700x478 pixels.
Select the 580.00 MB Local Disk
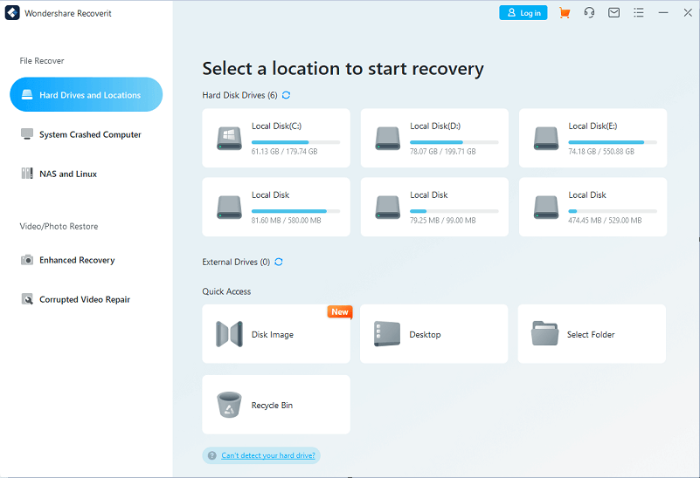point(275,208)
